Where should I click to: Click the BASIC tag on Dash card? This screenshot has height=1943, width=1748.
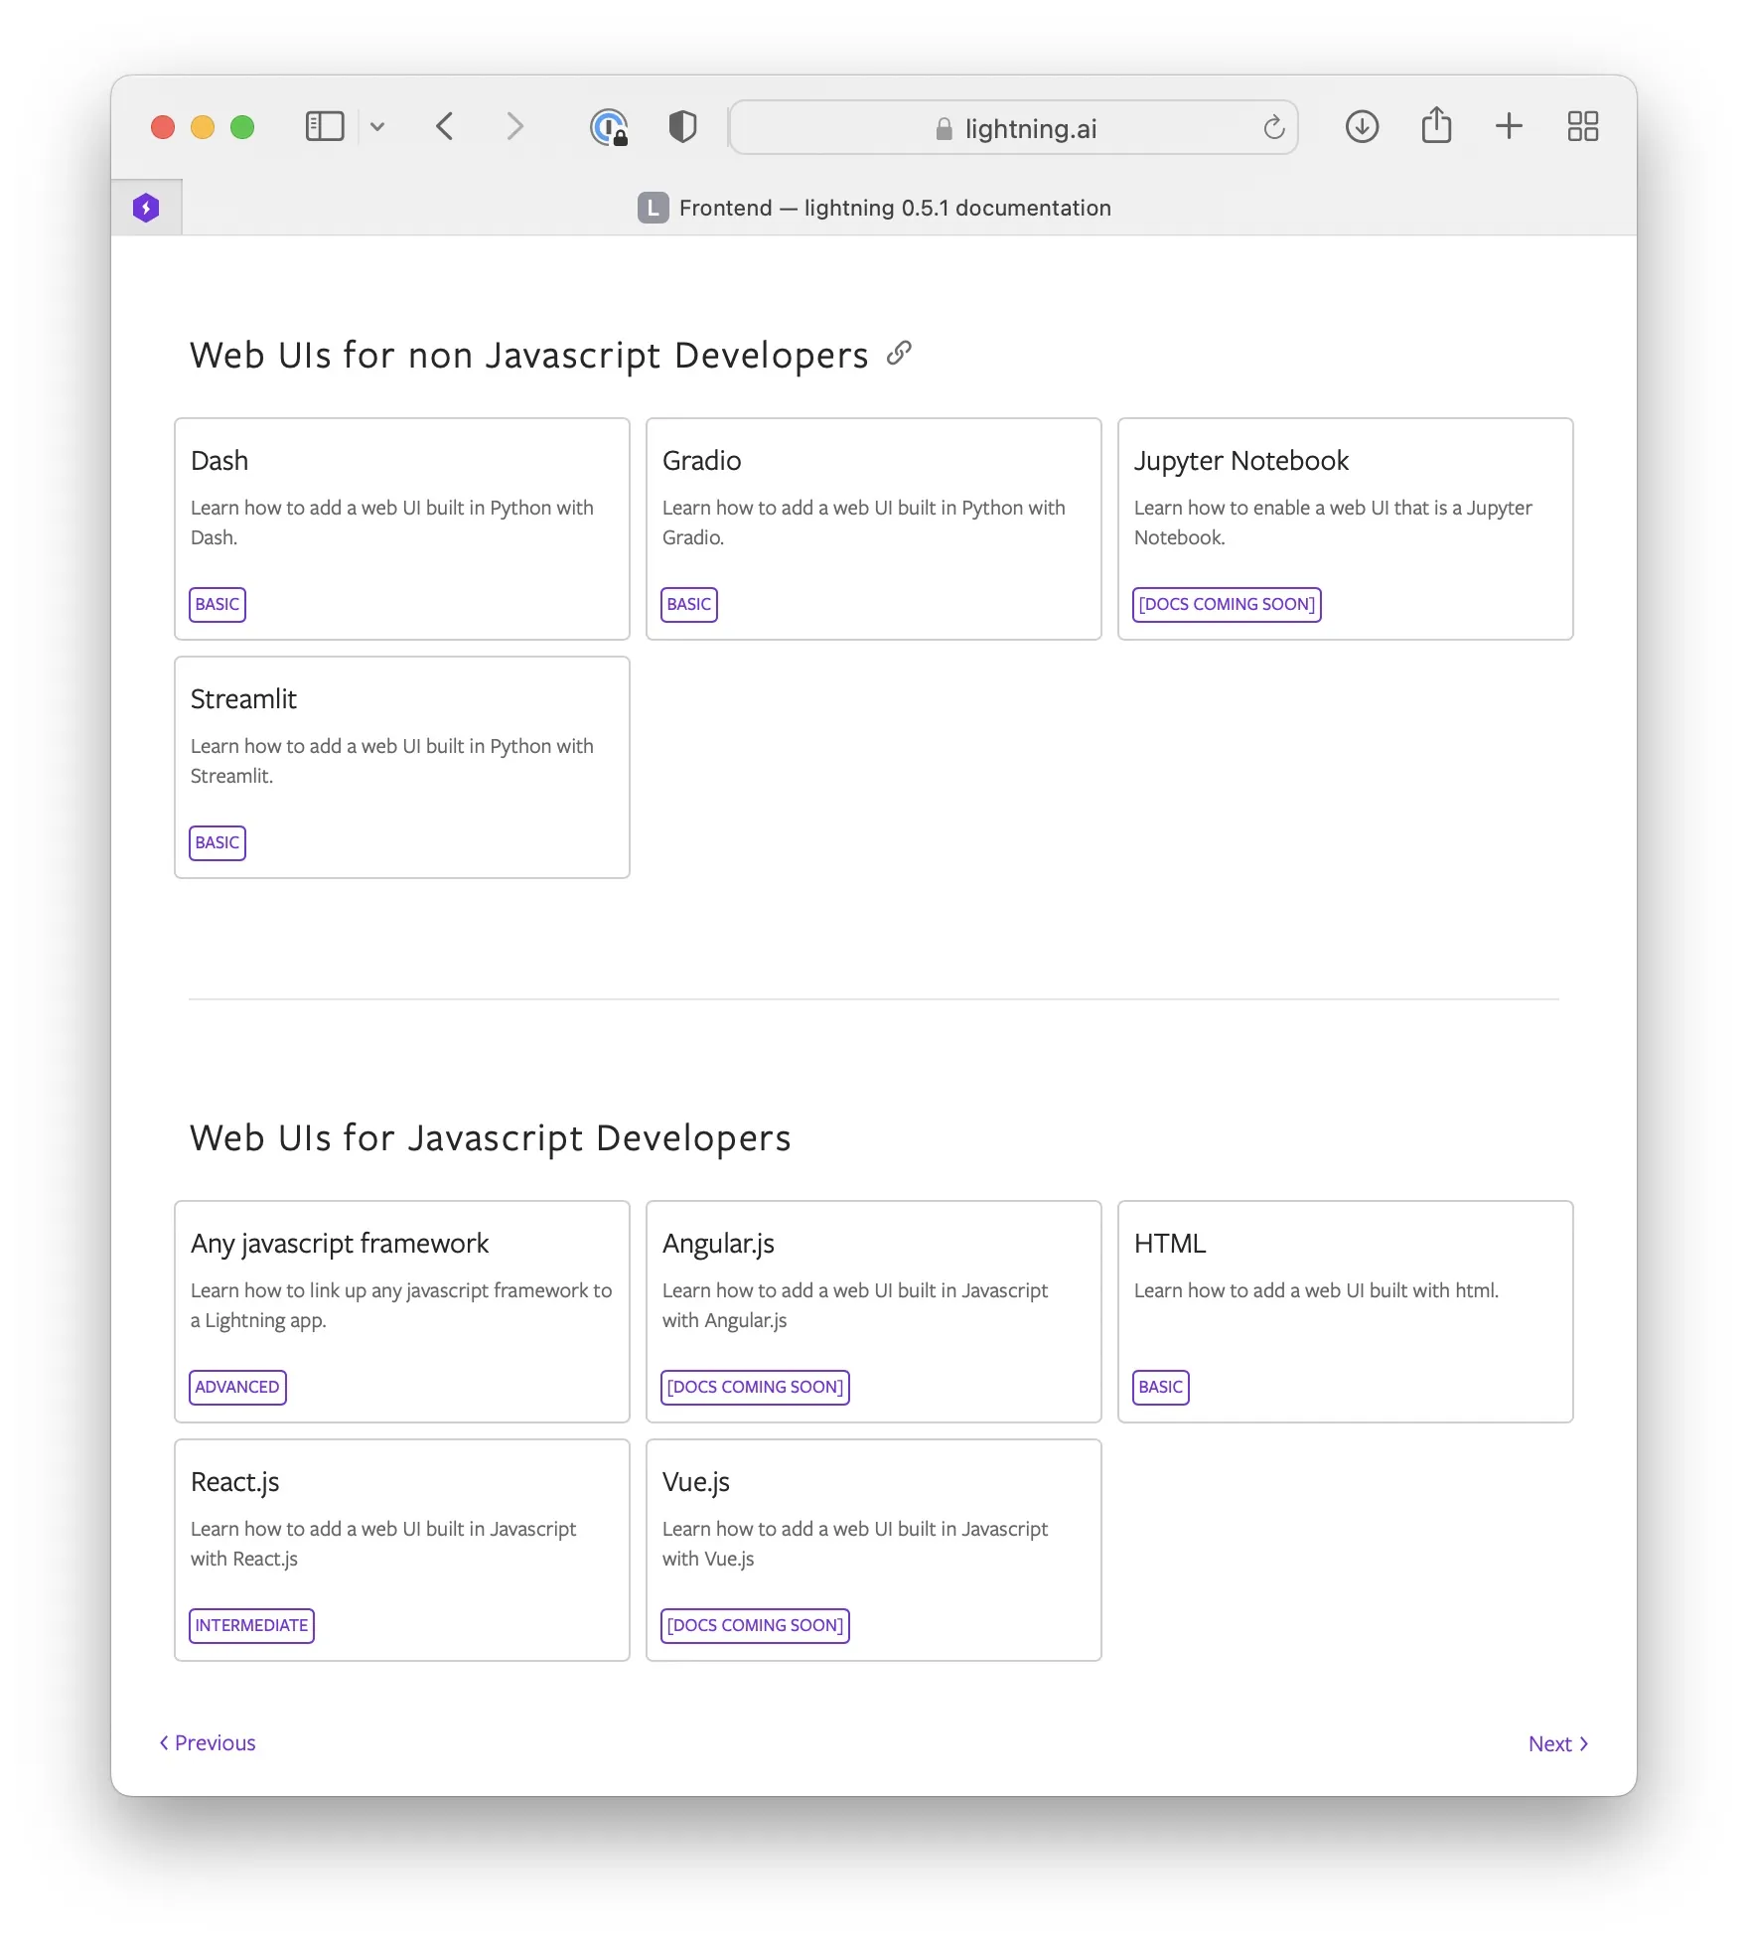[218, 604]
